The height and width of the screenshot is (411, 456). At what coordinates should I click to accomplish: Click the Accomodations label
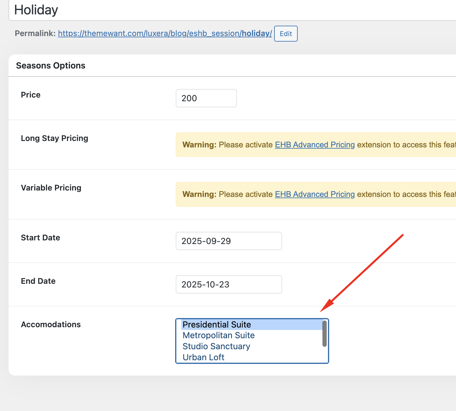[x=51, y=324]
